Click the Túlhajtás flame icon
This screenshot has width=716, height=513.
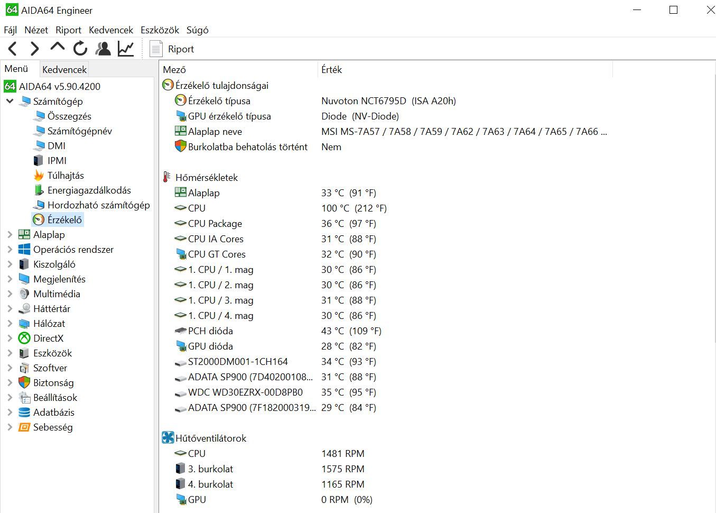[39, 175]
